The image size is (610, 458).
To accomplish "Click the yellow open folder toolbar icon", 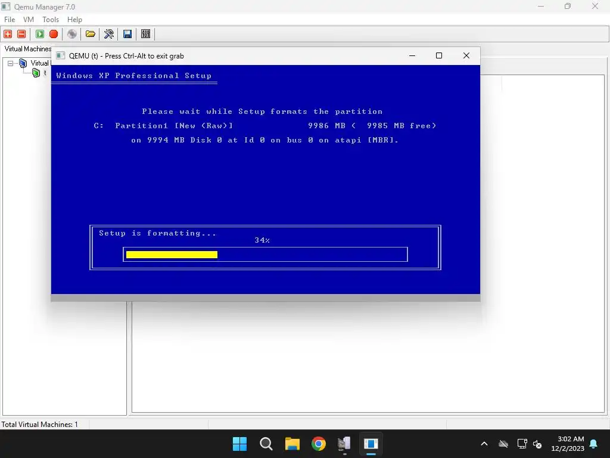I will pyautogui.click(x=91, y=34).
